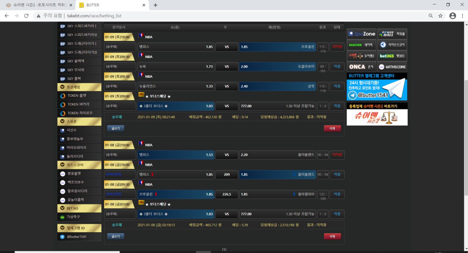Click the WITHSCORE shortcut tile
Image resolution: width=468 pixels, height=253 pixels.
tap(392, 67)
